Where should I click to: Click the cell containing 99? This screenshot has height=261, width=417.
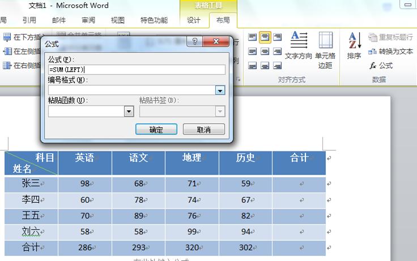[x=192, y=232]
